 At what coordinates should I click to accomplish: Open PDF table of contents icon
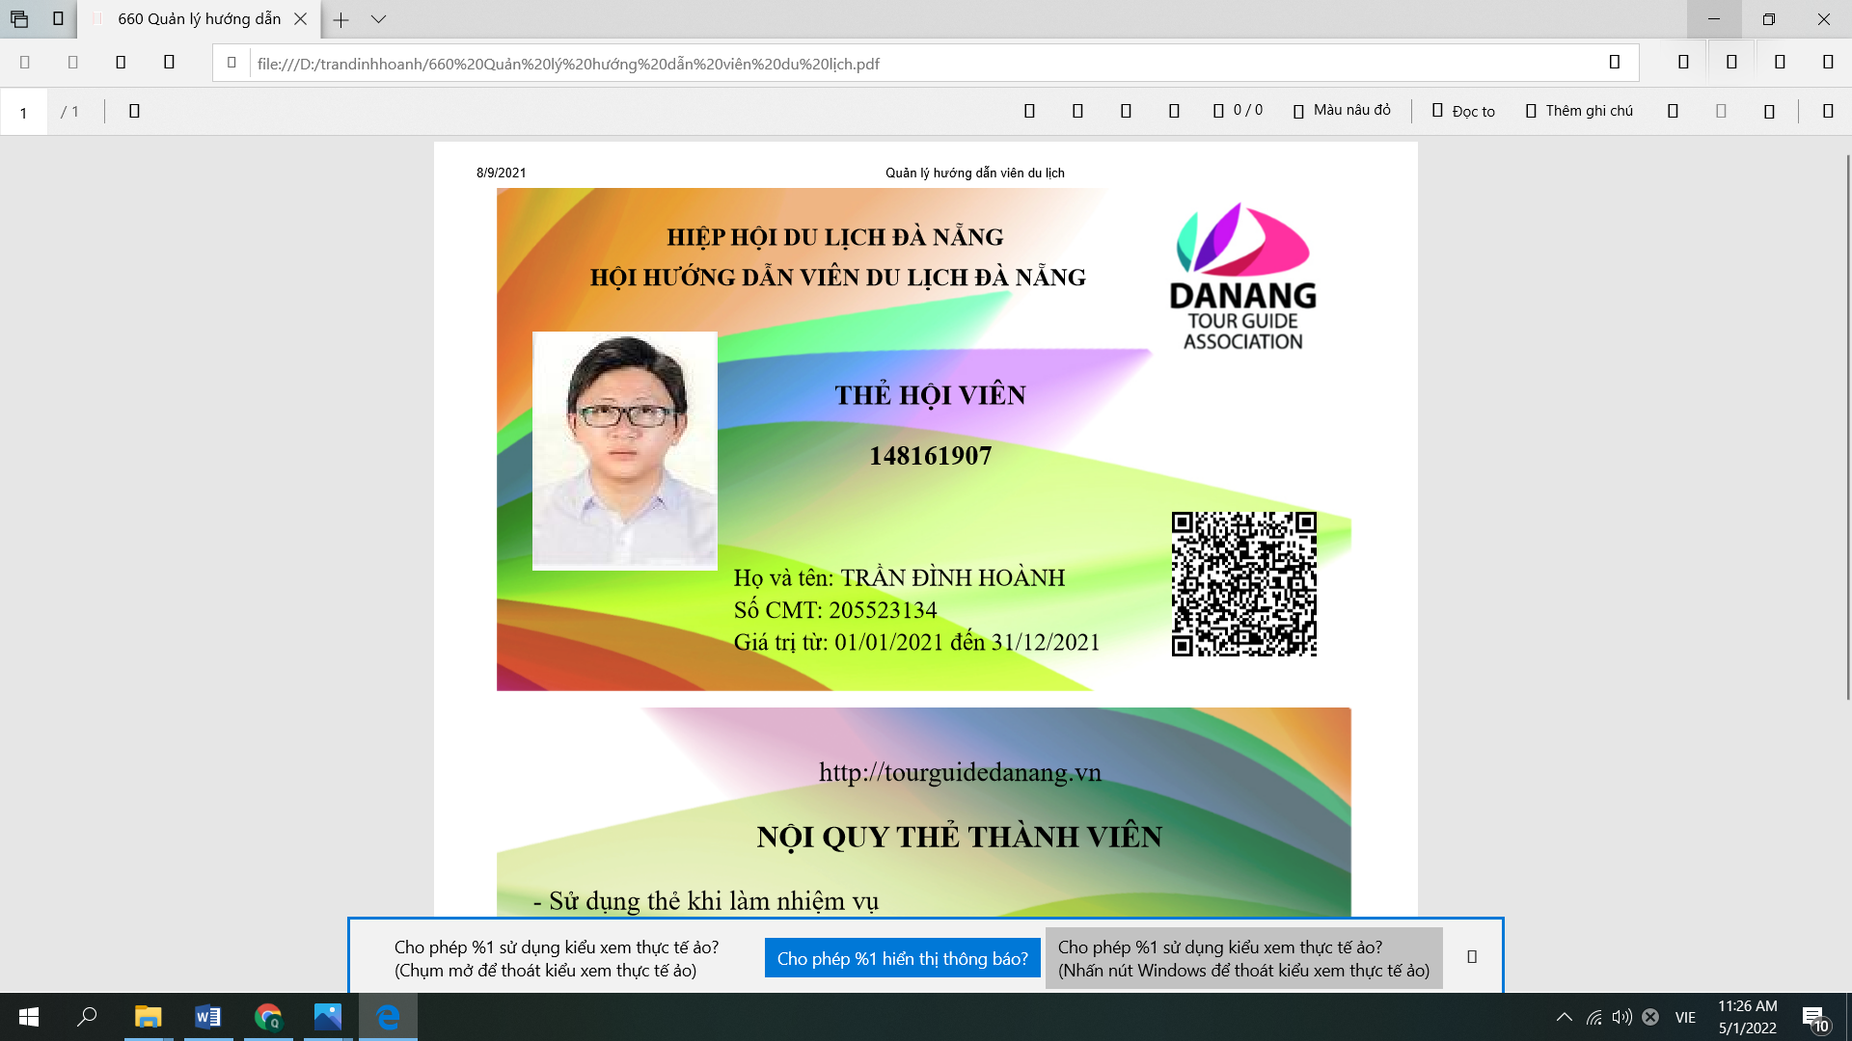(x=134, y=112)
